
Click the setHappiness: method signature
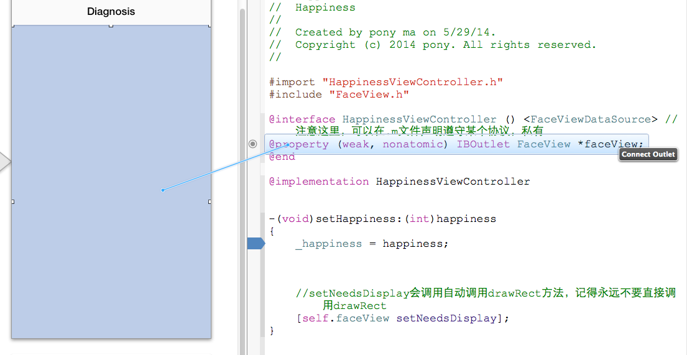click(x=382, y=219)
